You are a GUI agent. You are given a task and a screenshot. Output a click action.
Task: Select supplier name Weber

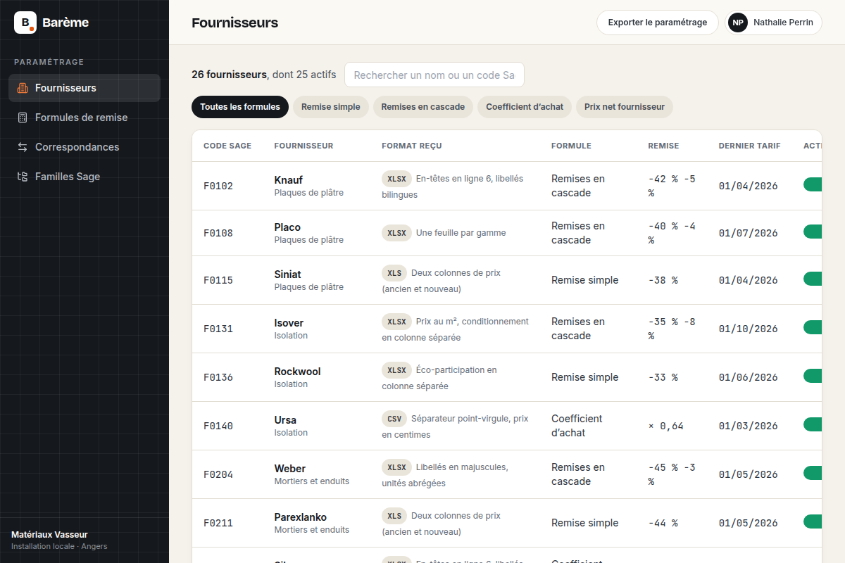289,469
